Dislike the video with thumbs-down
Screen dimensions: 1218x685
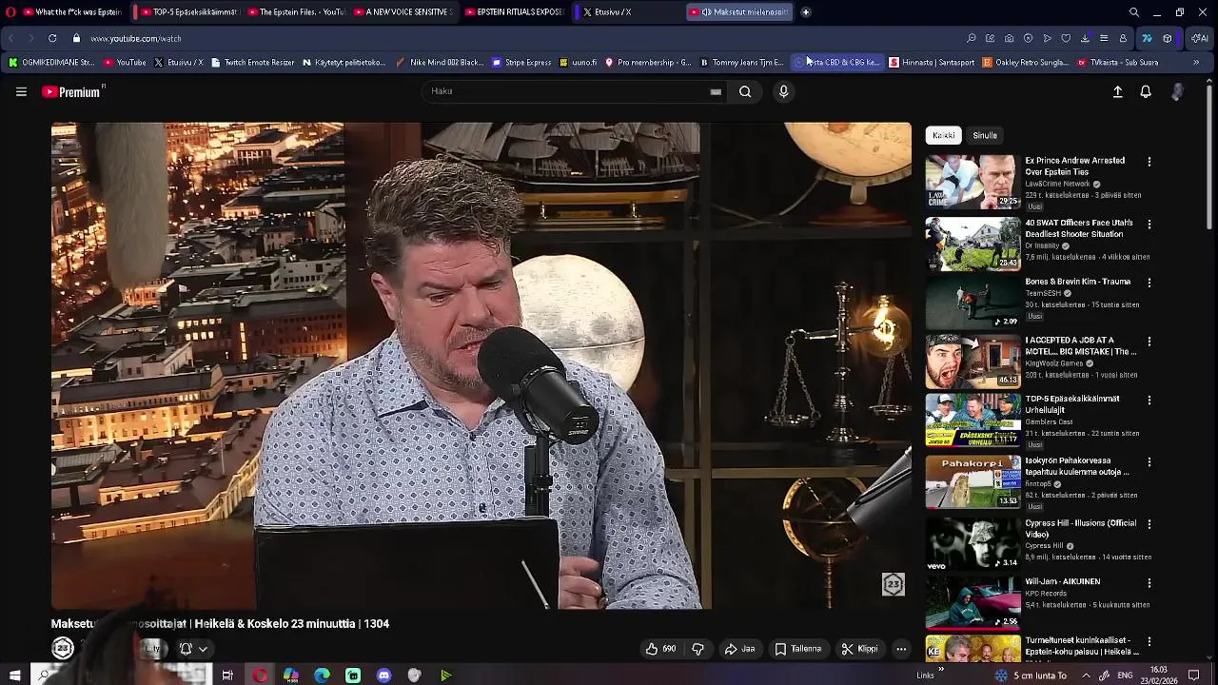pos(697,649)
